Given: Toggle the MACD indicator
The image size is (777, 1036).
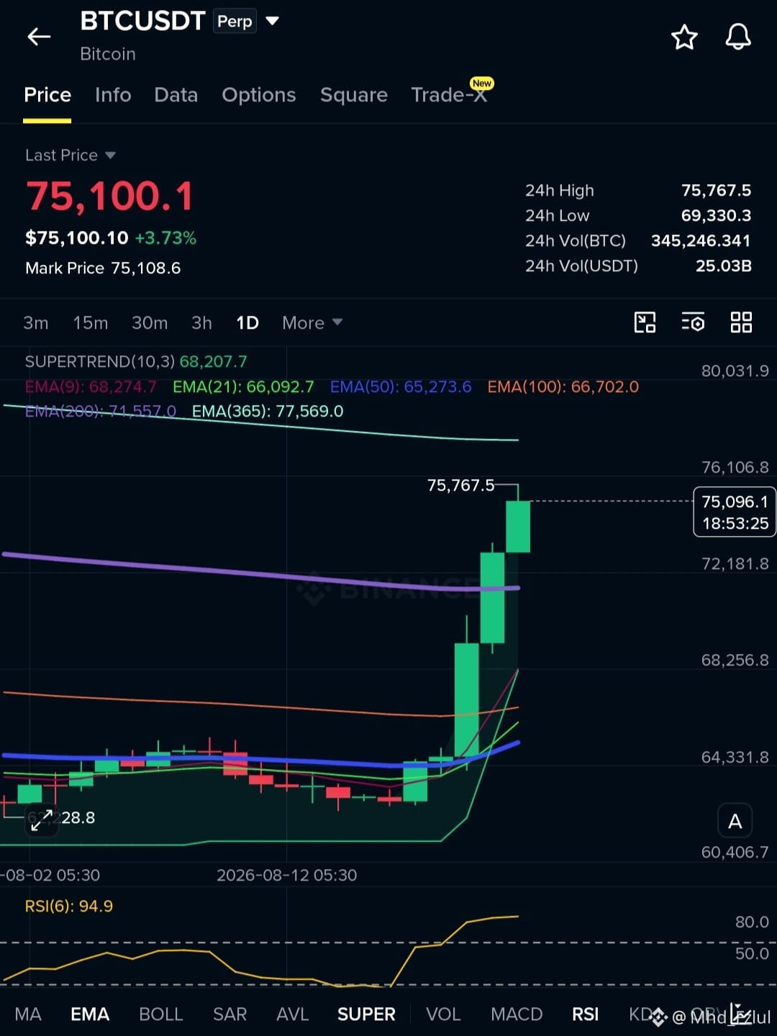Looking at the screenshot, I should 517,1014.
